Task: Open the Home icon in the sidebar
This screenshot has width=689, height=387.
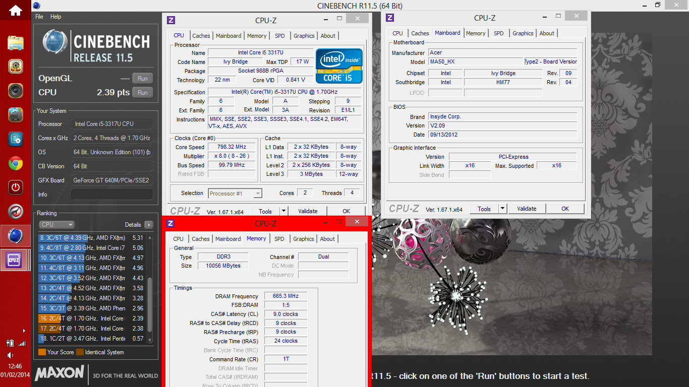Action: pyautogui.click(x=15, y=10)
